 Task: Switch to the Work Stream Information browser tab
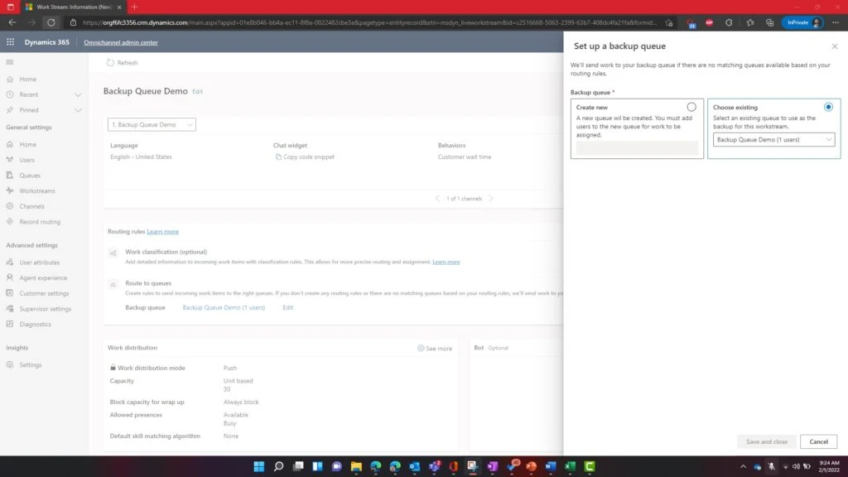coord(73,7)
